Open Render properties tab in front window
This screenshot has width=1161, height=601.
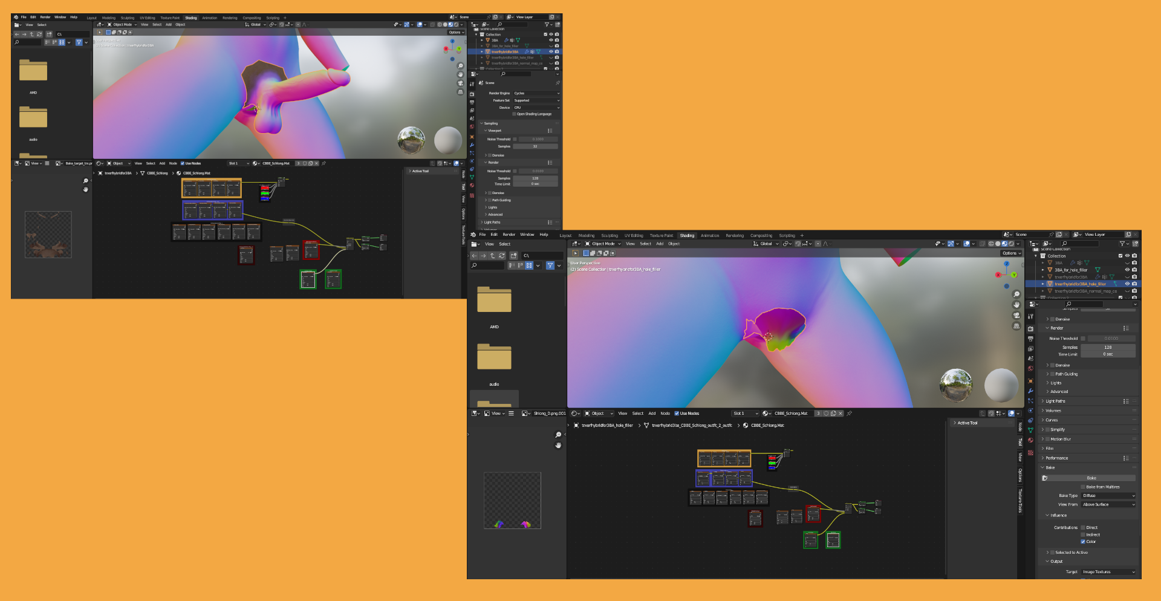(1030, 329)
